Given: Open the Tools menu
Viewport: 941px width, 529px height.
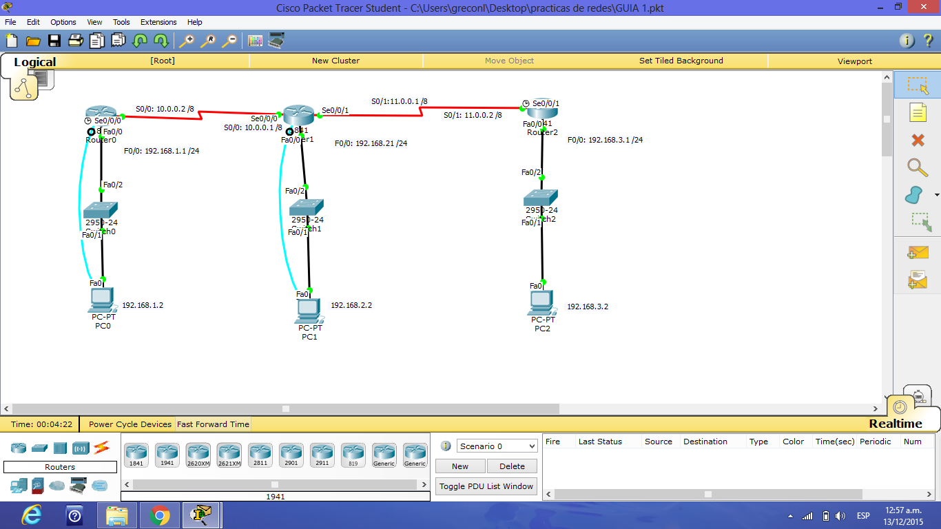Looking at the screenshot, I should coord(121,21).
